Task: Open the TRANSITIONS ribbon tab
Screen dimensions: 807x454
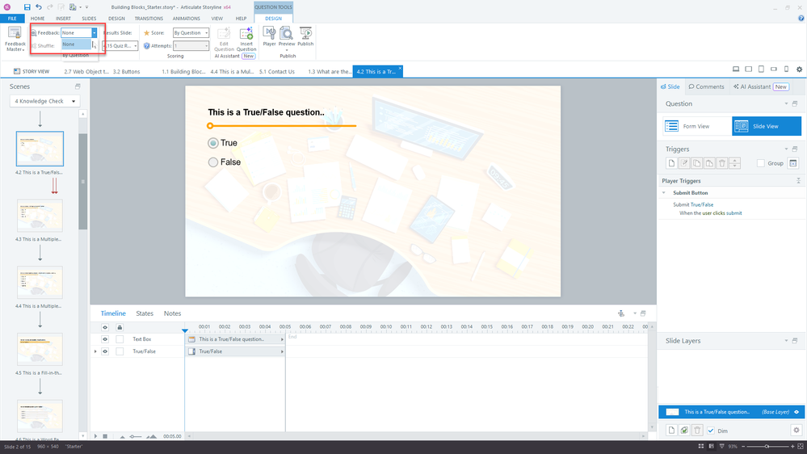Action: [149, 18]
